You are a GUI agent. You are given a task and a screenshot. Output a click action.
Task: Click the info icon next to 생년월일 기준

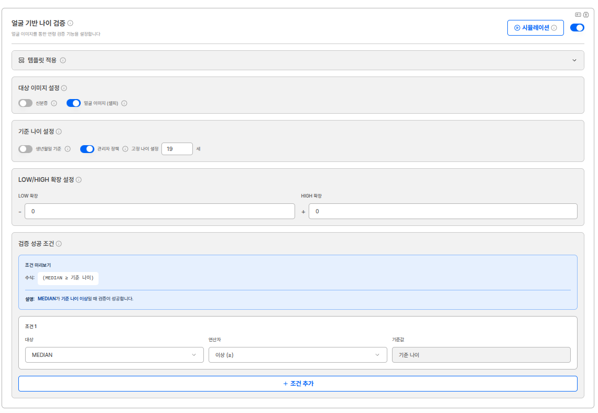(x=68, y=149)
